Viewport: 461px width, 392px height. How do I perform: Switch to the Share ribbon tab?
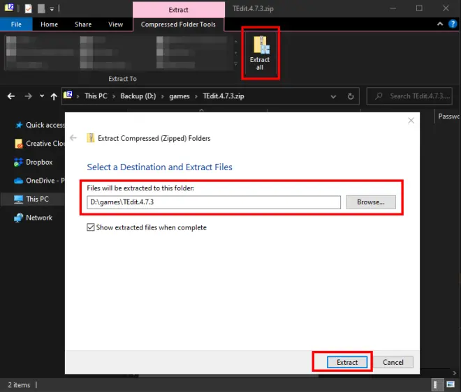[83, 24]
